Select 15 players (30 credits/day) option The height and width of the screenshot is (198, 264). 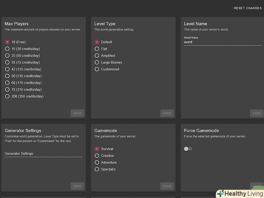pos(7,49)
